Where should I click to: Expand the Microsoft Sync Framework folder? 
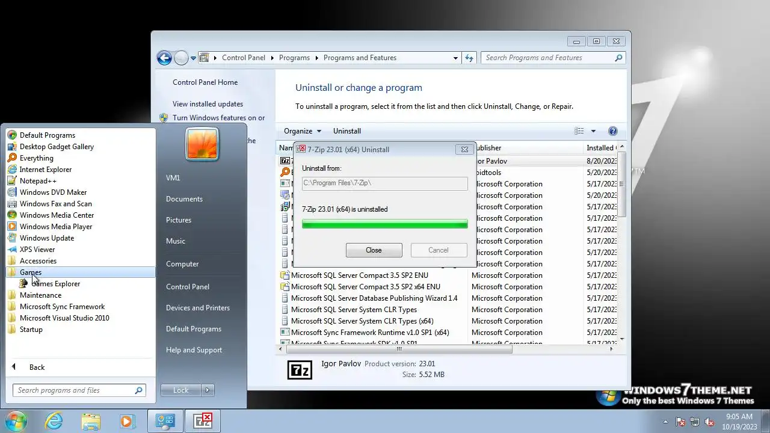(x=62, y=307)
